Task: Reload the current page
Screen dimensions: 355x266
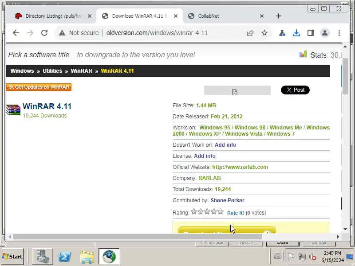Action: (x=44, y=33)
